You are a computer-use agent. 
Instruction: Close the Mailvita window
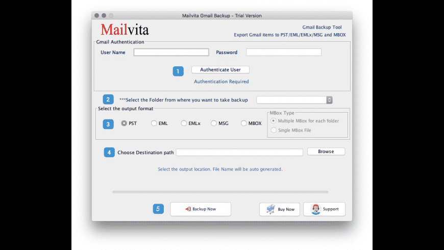97,16
